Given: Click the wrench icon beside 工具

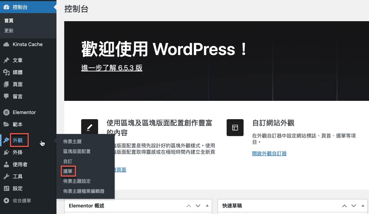Looking at the screenshot, I should [6, 176].
